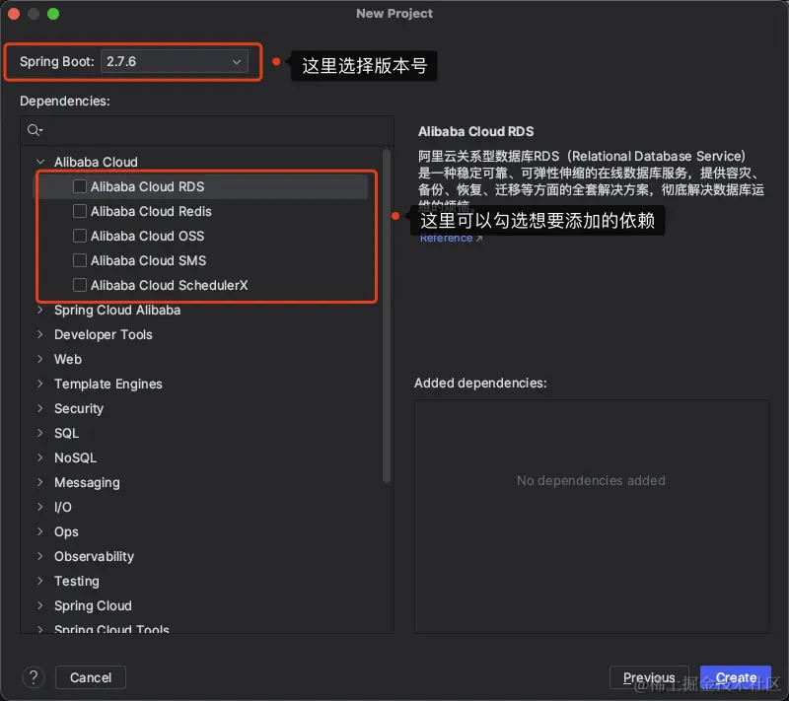Open the help question mark button
789x701 pixels.
[x=34, y=677]
